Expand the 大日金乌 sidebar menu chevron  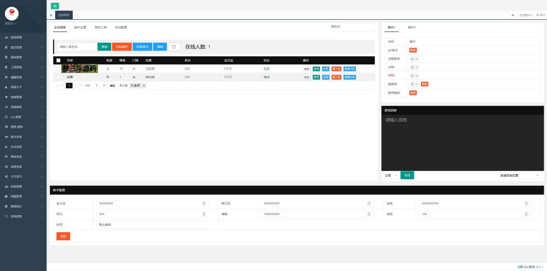[42, 176]
